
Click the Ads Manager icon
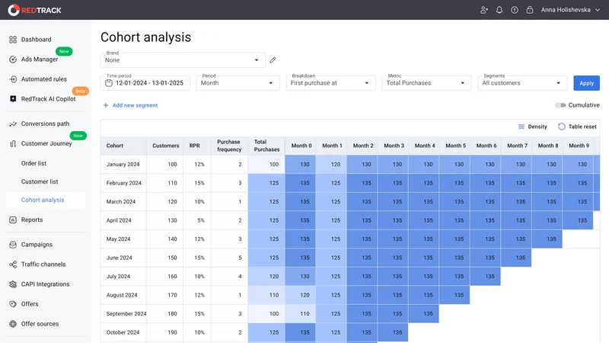(x=13, y=59)
